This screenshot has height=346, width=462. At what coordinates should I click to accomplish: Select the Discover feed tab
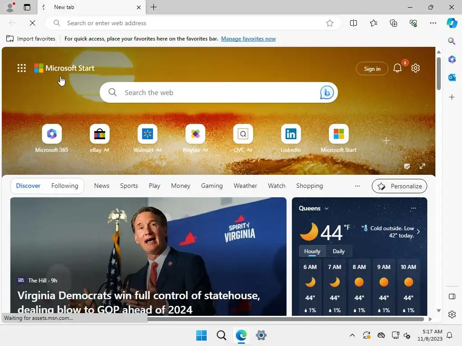click(28, 186)
